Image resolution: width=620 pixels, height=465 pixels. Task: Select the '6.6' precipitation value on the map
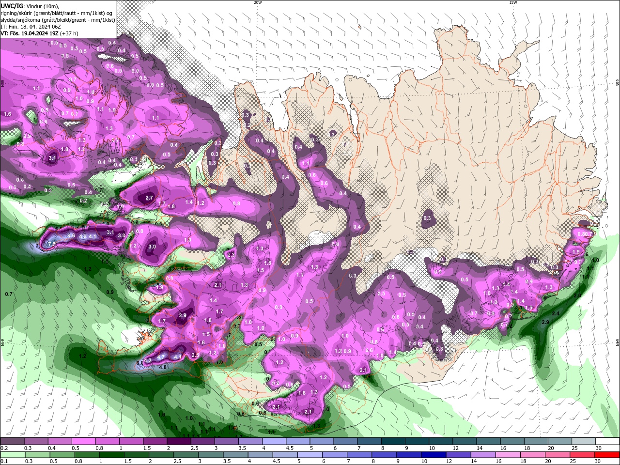(140, 363)
